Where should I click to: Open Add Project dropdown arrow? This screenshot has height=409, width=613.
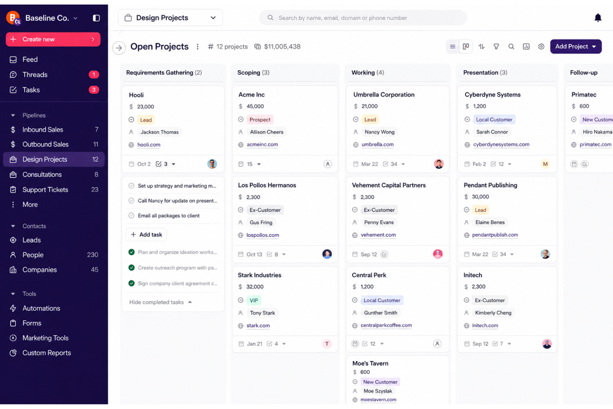point(594,47)
